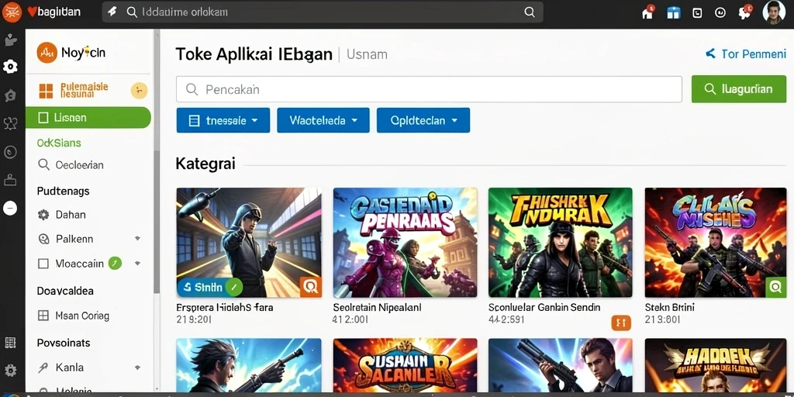Expand the Kanla sidebar item arrow
Viewport: 794px width, 397px height.
137,368
